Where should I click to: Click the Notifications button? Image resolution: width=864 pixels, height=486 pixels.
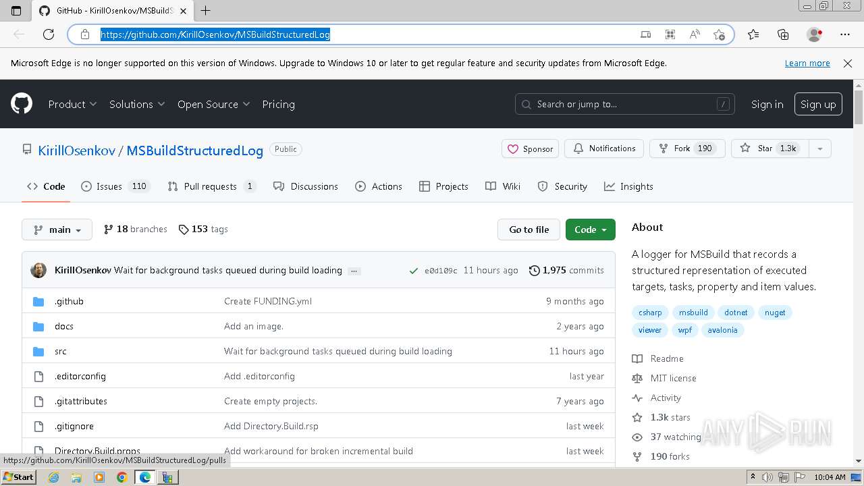[604, 148]
